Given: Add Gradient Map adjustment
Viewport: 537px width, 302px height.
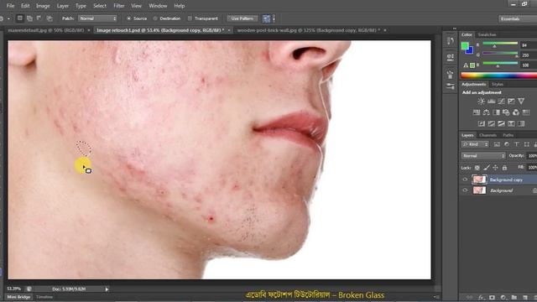Looking at the screenshot, I should (521, 123).
